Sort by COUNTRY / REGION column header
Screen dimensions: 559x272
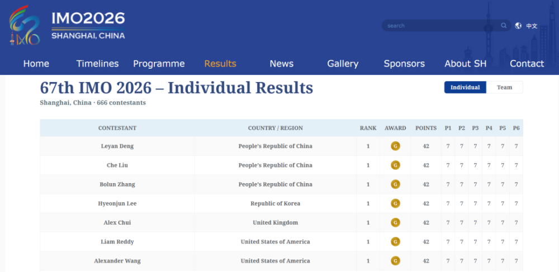(275, 128)
